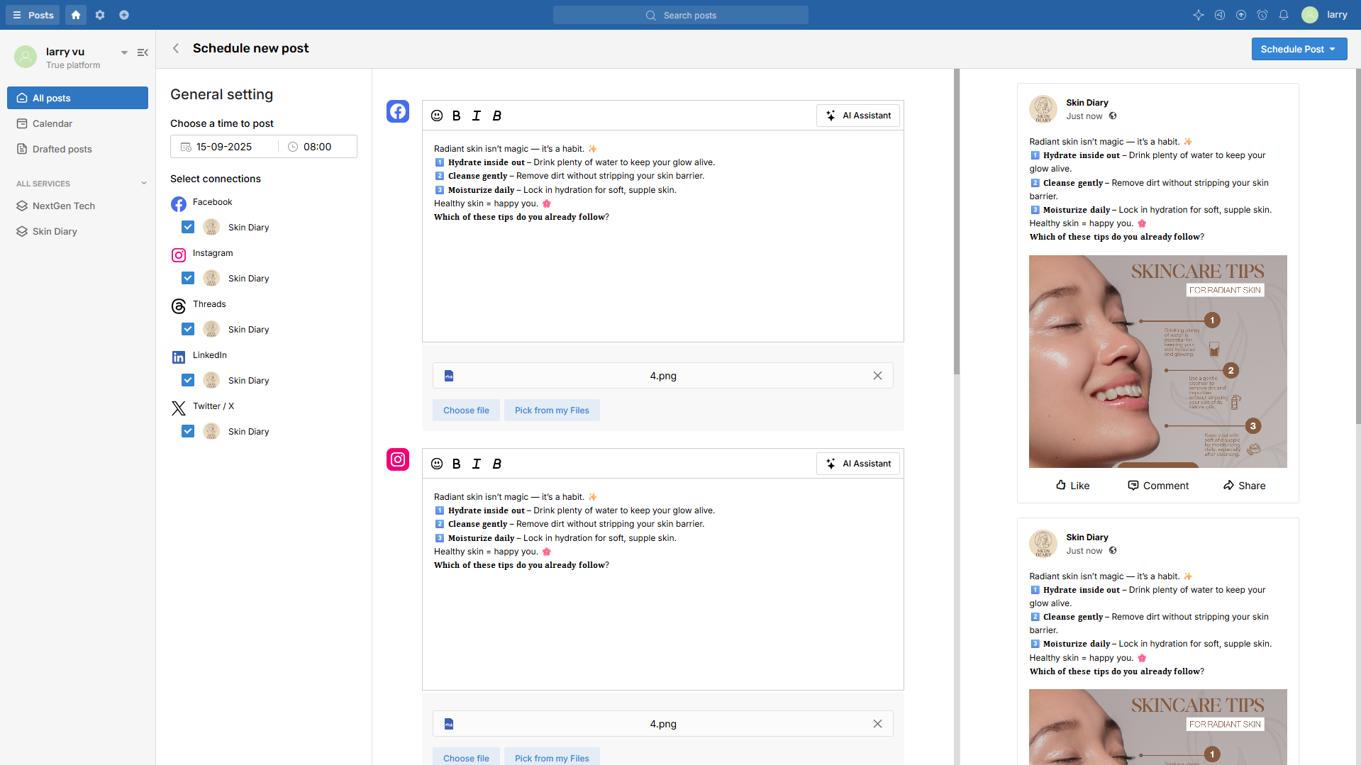Open the Schedule Post dropdown button

click(x=1299, y=49)
